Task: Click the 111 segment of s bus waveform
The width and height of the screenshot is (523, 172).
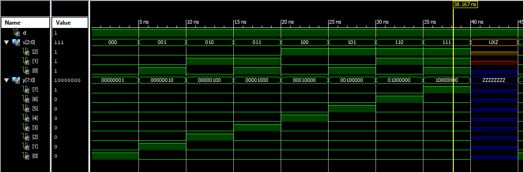Action: (447, 42)
